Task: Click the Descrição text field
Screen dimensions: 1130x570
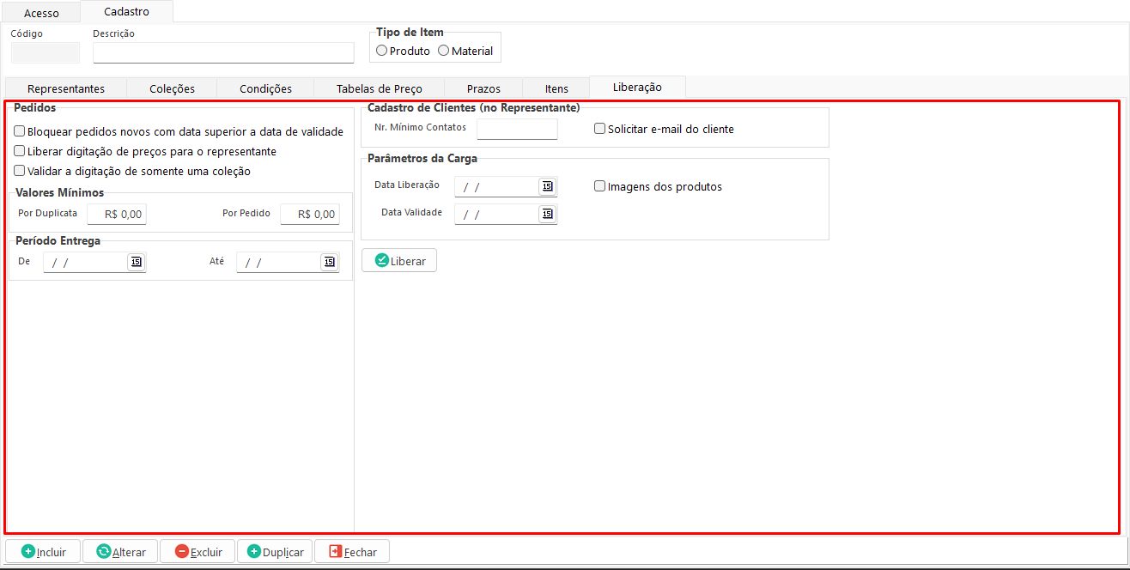Action: (x=223, y=53)
